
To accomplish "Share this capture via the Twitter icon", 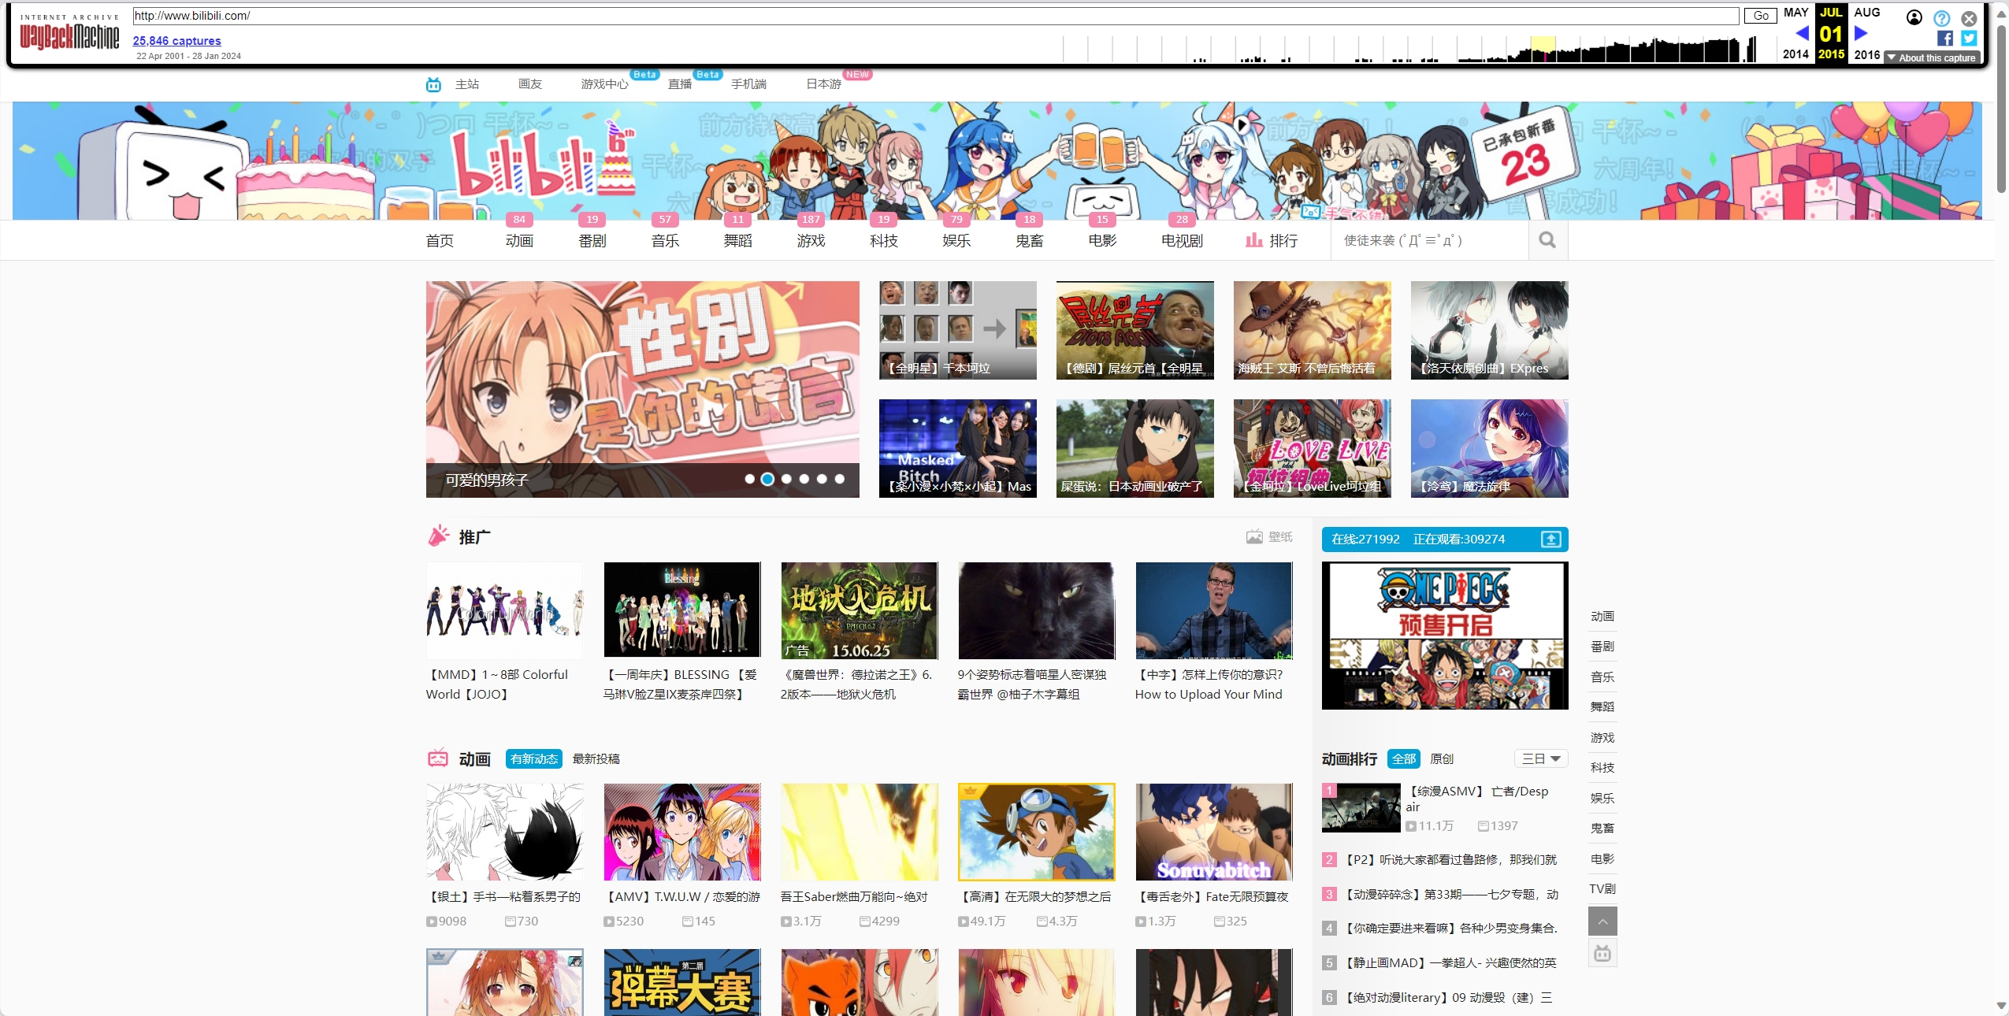I will [x=1967, y=38].
